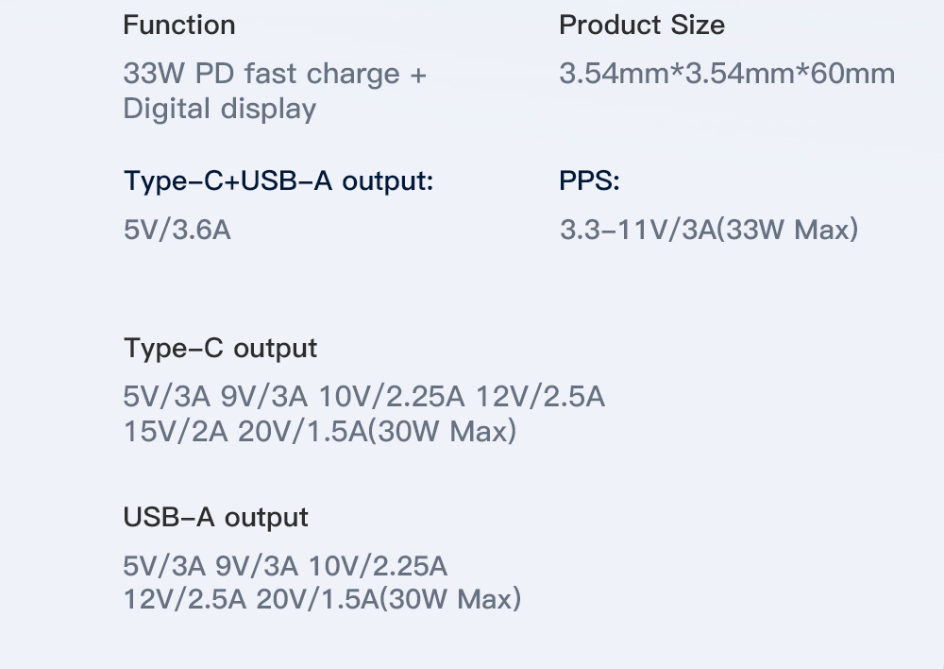
Task: Click 12V/2.5A in the Type-C output line
Action: 540,397
